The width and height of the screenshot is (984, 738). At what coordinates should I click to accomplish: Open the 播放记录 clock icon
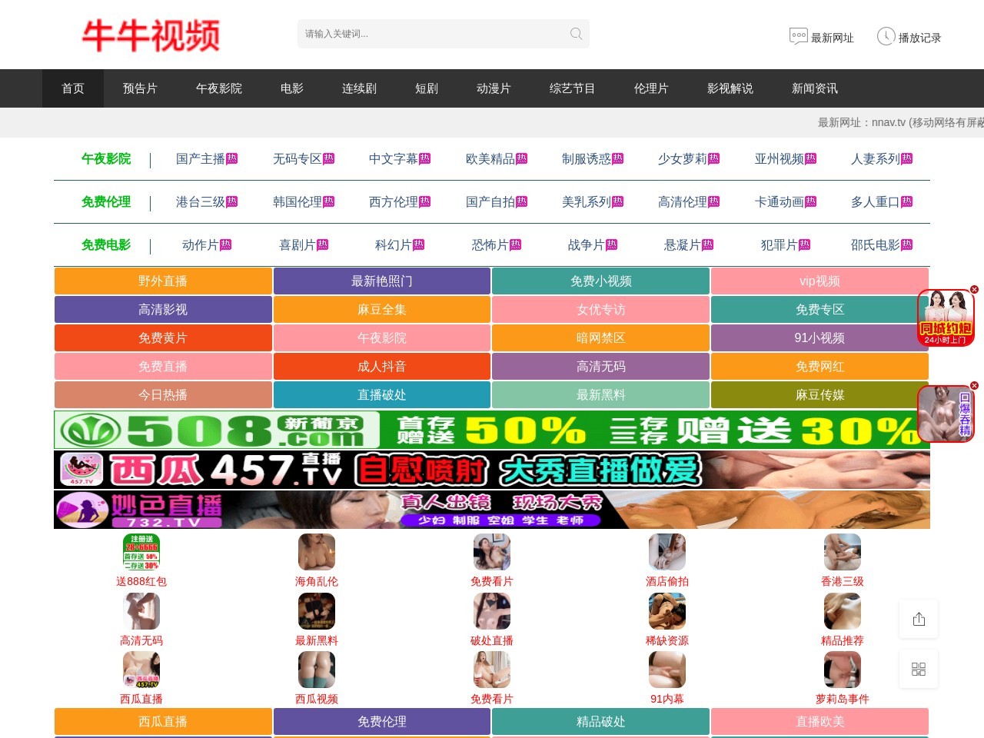click(x=886, y=36)
